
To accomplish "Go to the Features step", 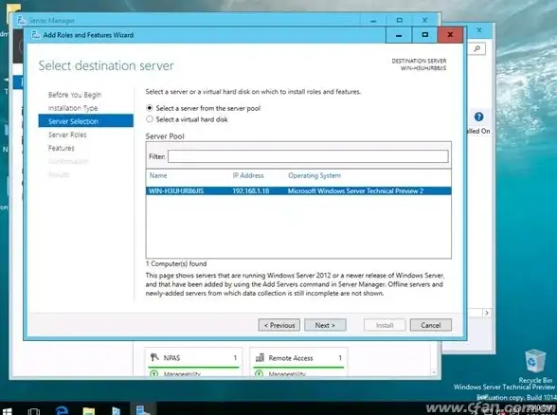I will click(x=61, y=148).
